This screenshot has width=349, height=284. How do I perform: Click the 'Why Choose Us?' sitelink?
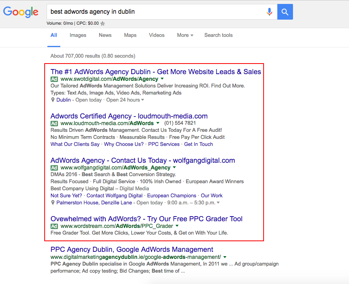coord(124,144)
